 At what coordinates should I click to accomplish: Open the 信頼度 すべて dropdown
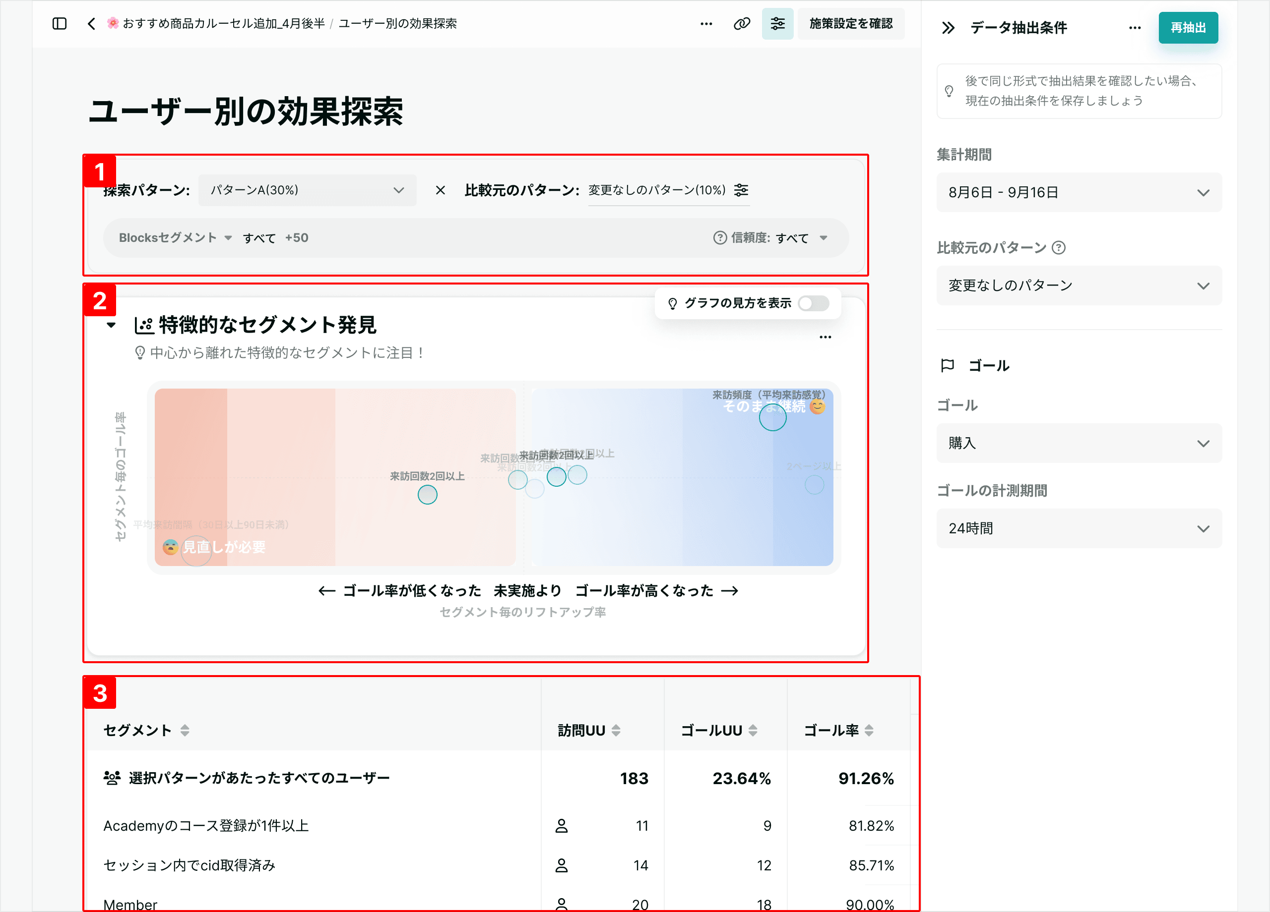[800, 238]
